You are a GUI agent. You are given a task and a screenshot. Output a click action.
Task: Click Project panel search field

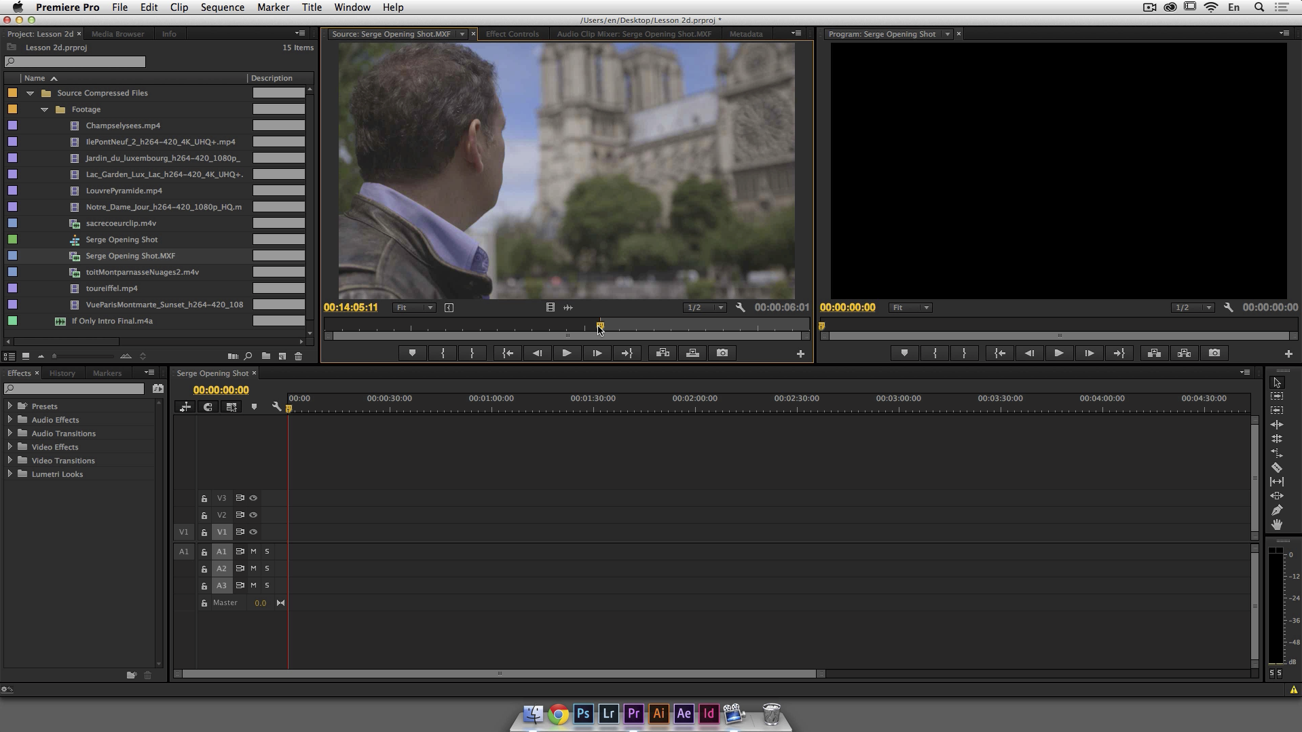[75, 62]
